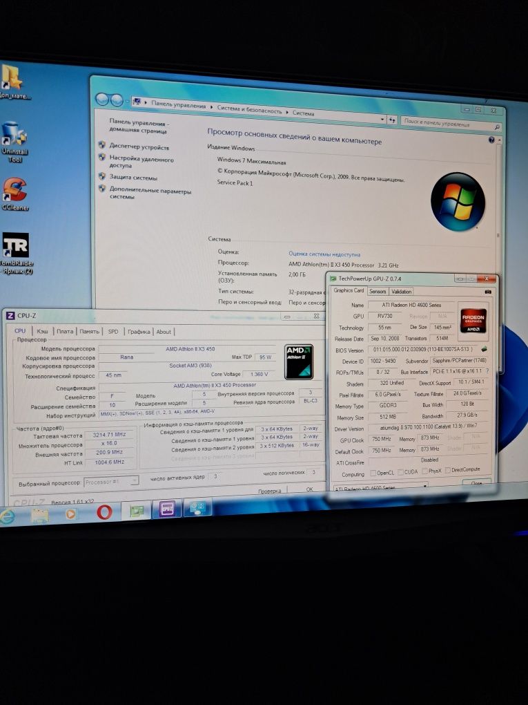Click the GPU Name field ATI Radeon HD 4600 Series
Viewport: 528px width, 705px height.
pyautogui.click(x=412, y=305)
